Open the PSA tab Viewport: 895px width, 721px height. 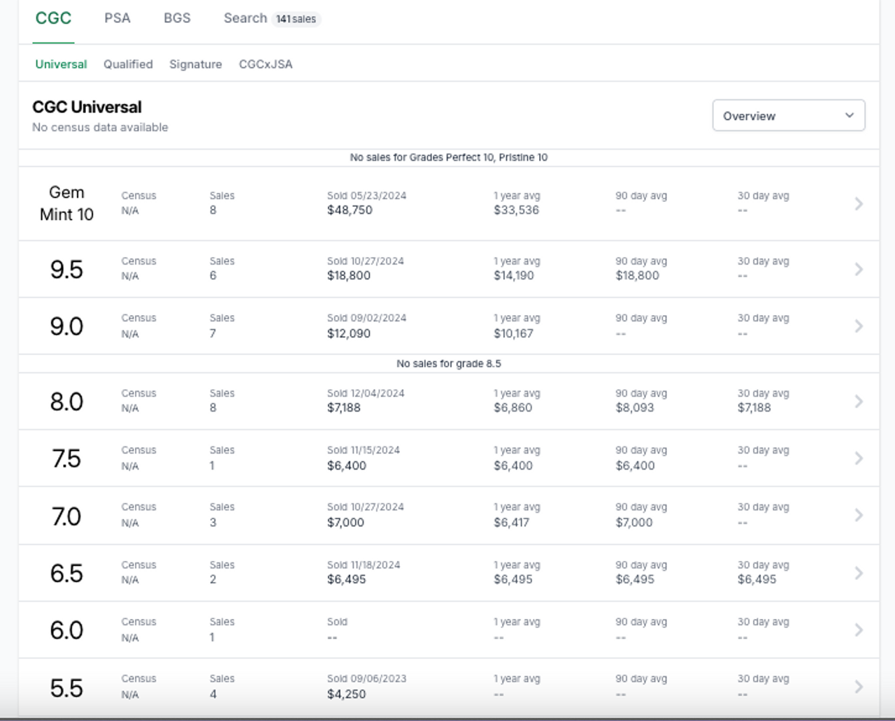(x=117, y=18)
